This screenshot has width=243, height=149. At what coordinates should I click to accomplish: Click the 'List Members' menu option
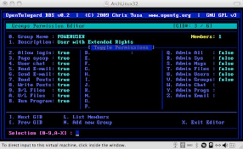pos(86,117)
